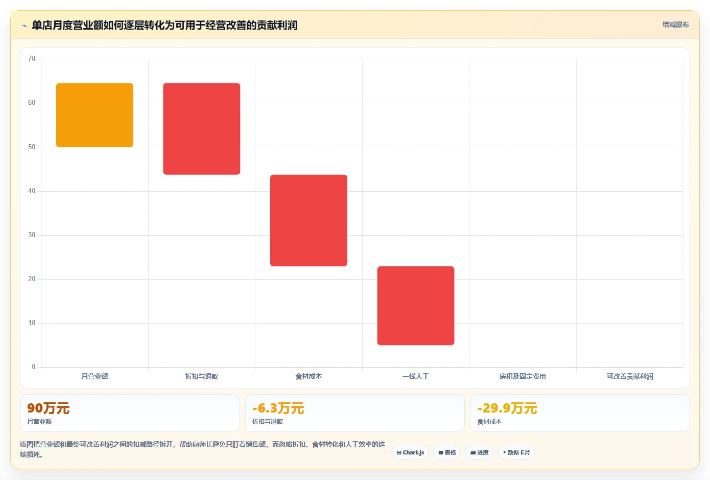Click y-axis value 50

click(32, 147)
